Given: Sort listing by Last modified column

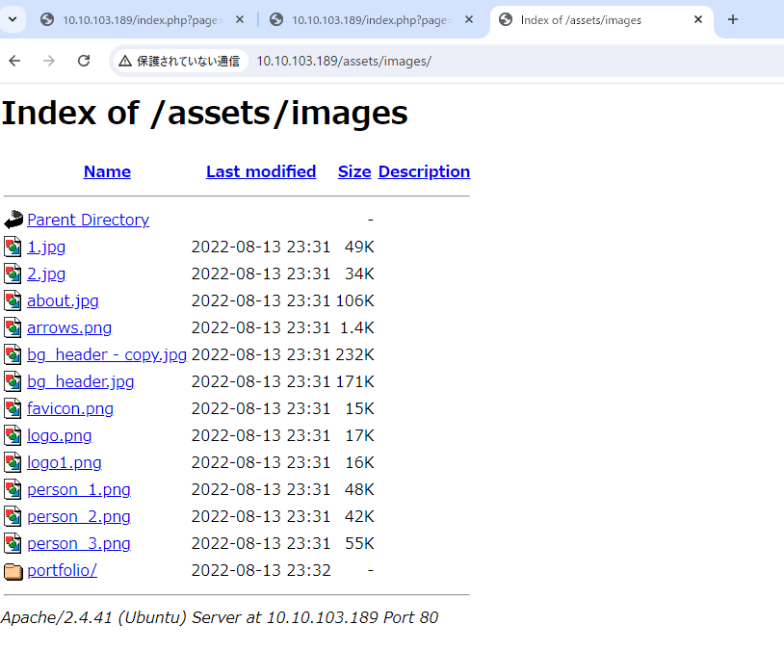Looking at the screenshot, I should coord(261,171).
